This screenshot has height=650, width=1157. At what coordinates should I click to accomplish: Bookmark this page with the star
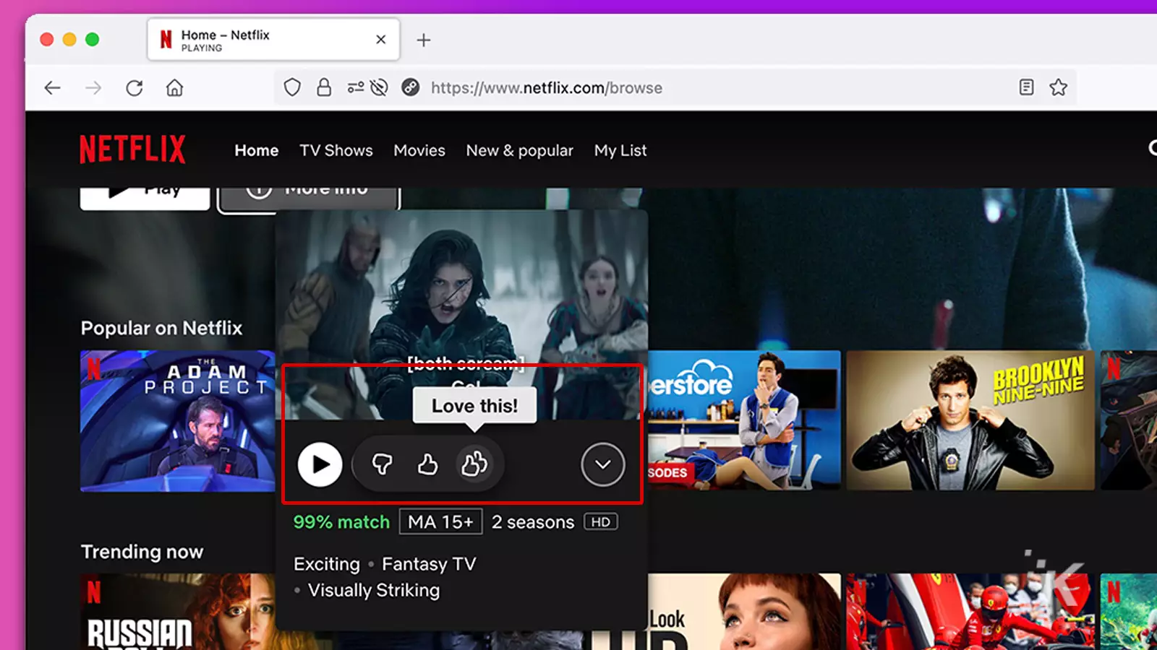pyautogui.click(x=1059, y=87)
